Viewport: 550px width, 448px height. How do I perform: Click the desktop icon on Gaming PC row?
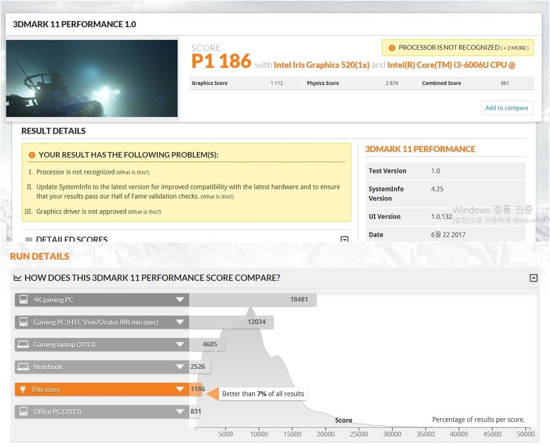[x=23, y=322]
